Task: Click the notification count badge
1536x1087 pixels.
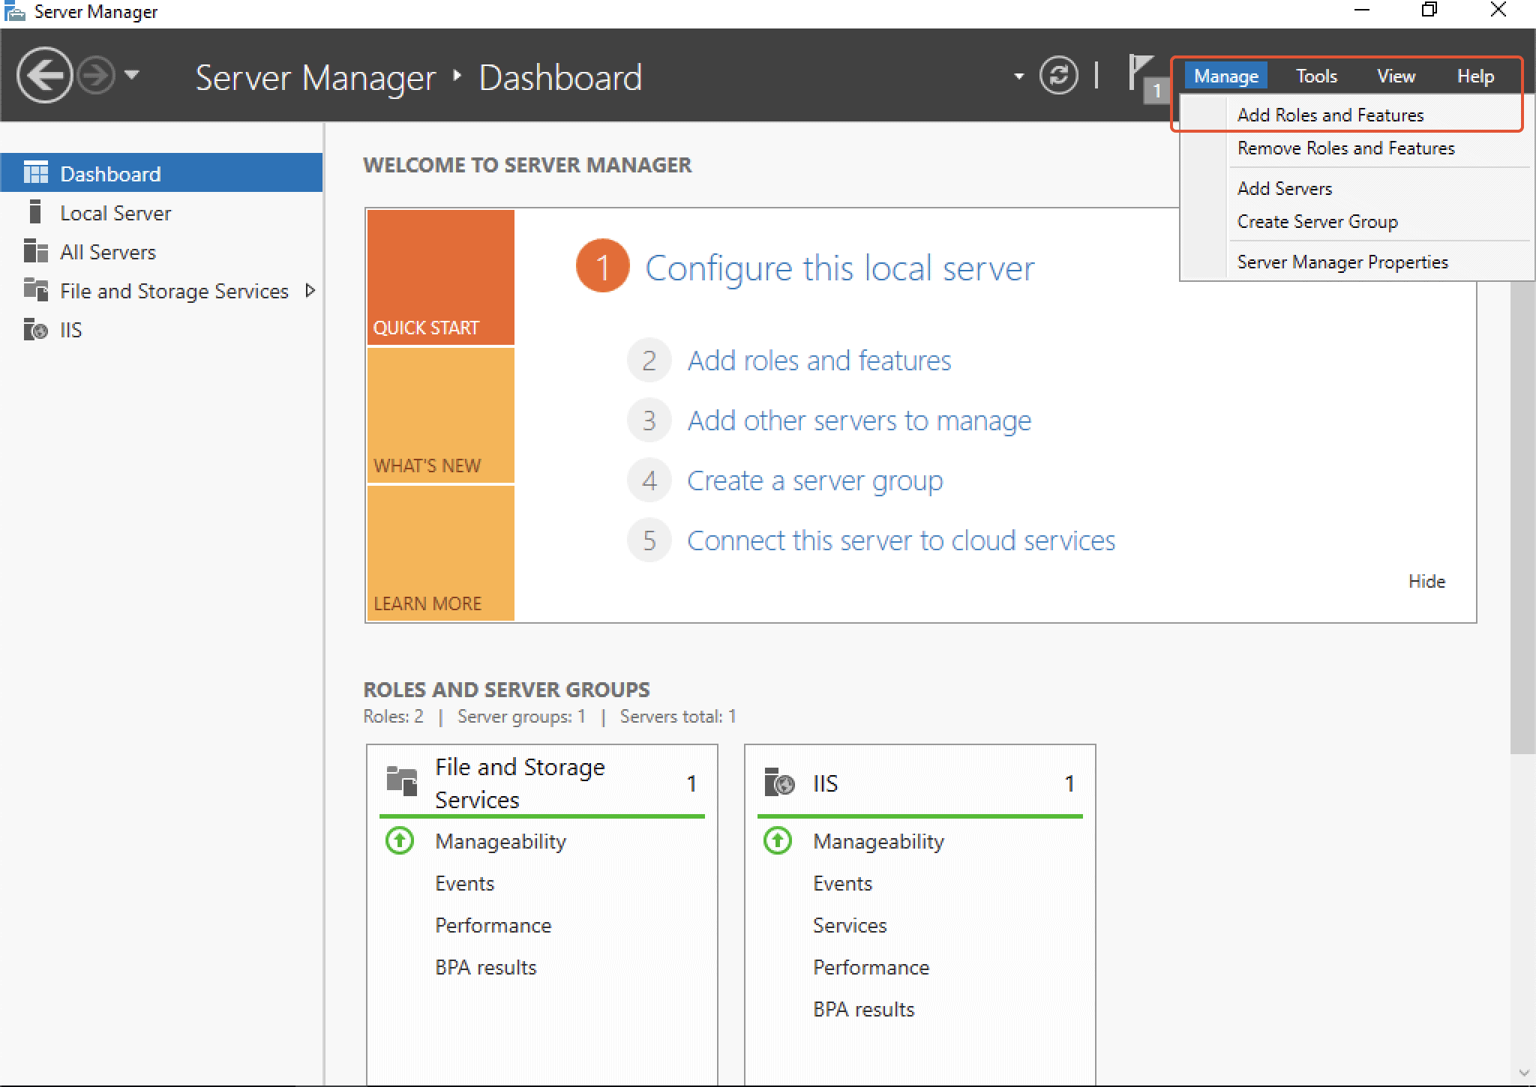Action: click(1157, 91)
